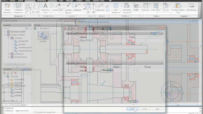Collapse the Favorites root node
This screenshot has height=114, width=203.
pyautogui.click(x=5, y=76)
